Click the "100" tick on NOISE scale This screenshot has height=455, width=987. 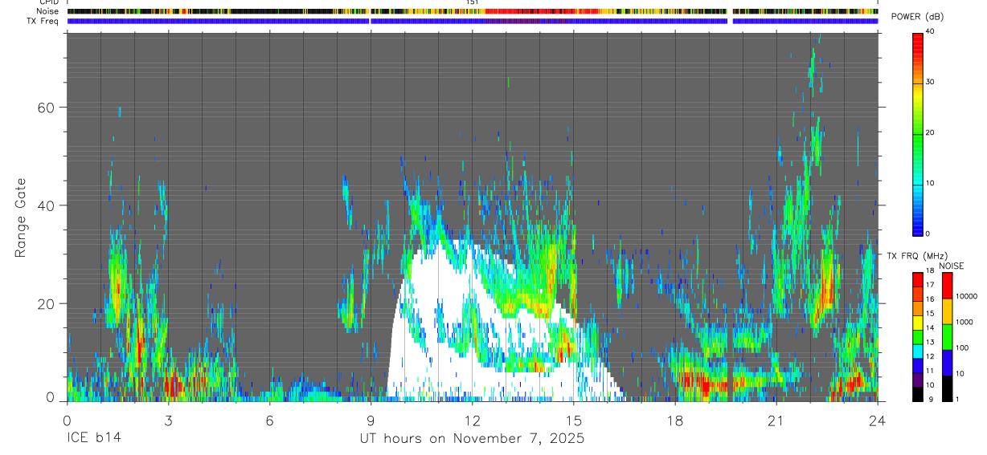[x=961, y=347]
